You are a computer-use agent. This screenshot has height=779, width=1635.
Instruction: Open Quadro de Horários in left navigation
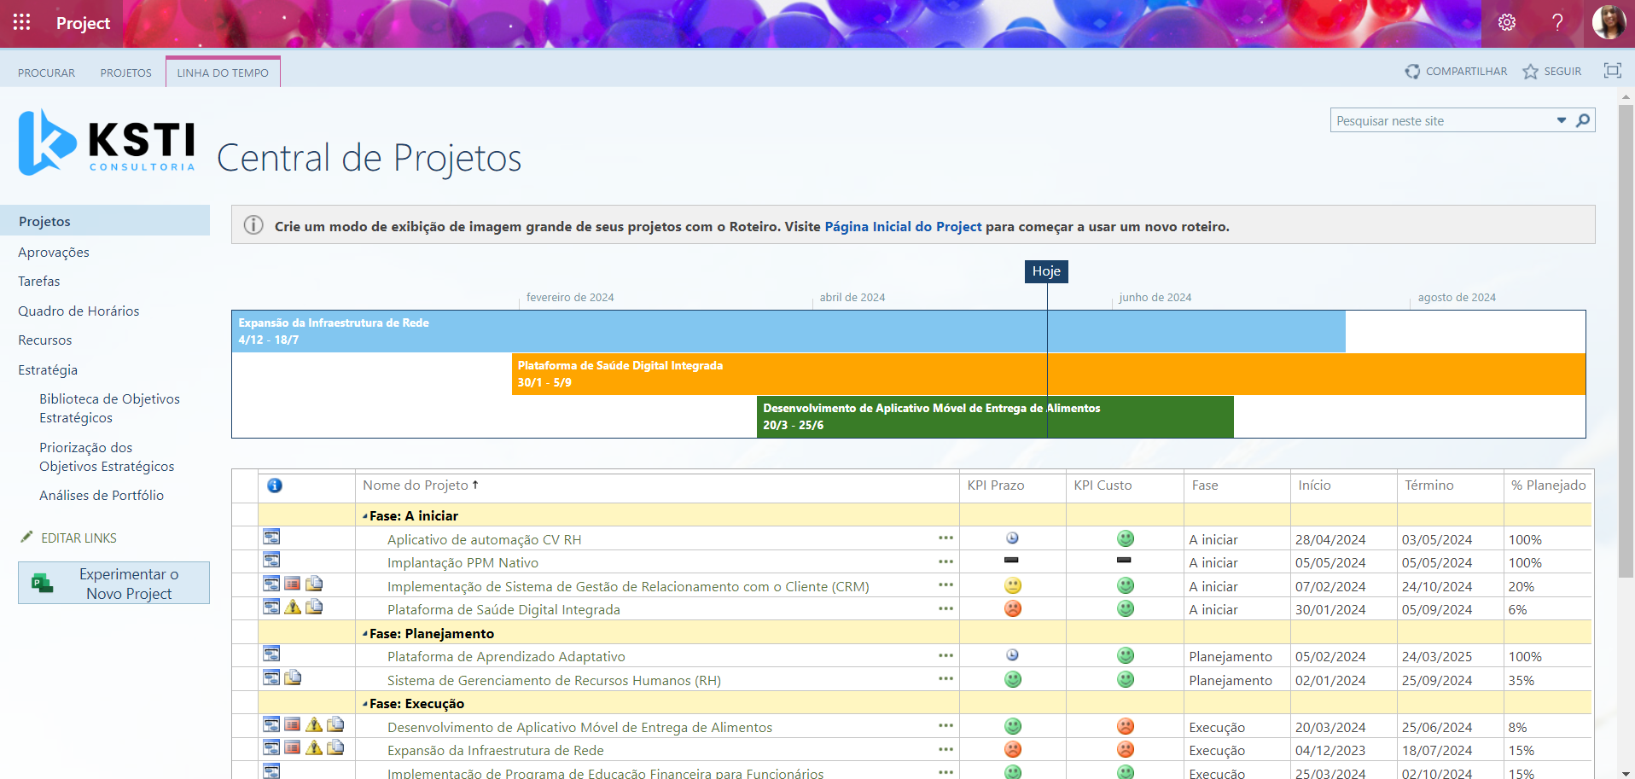pyautogui.click(x=79, y=311)
